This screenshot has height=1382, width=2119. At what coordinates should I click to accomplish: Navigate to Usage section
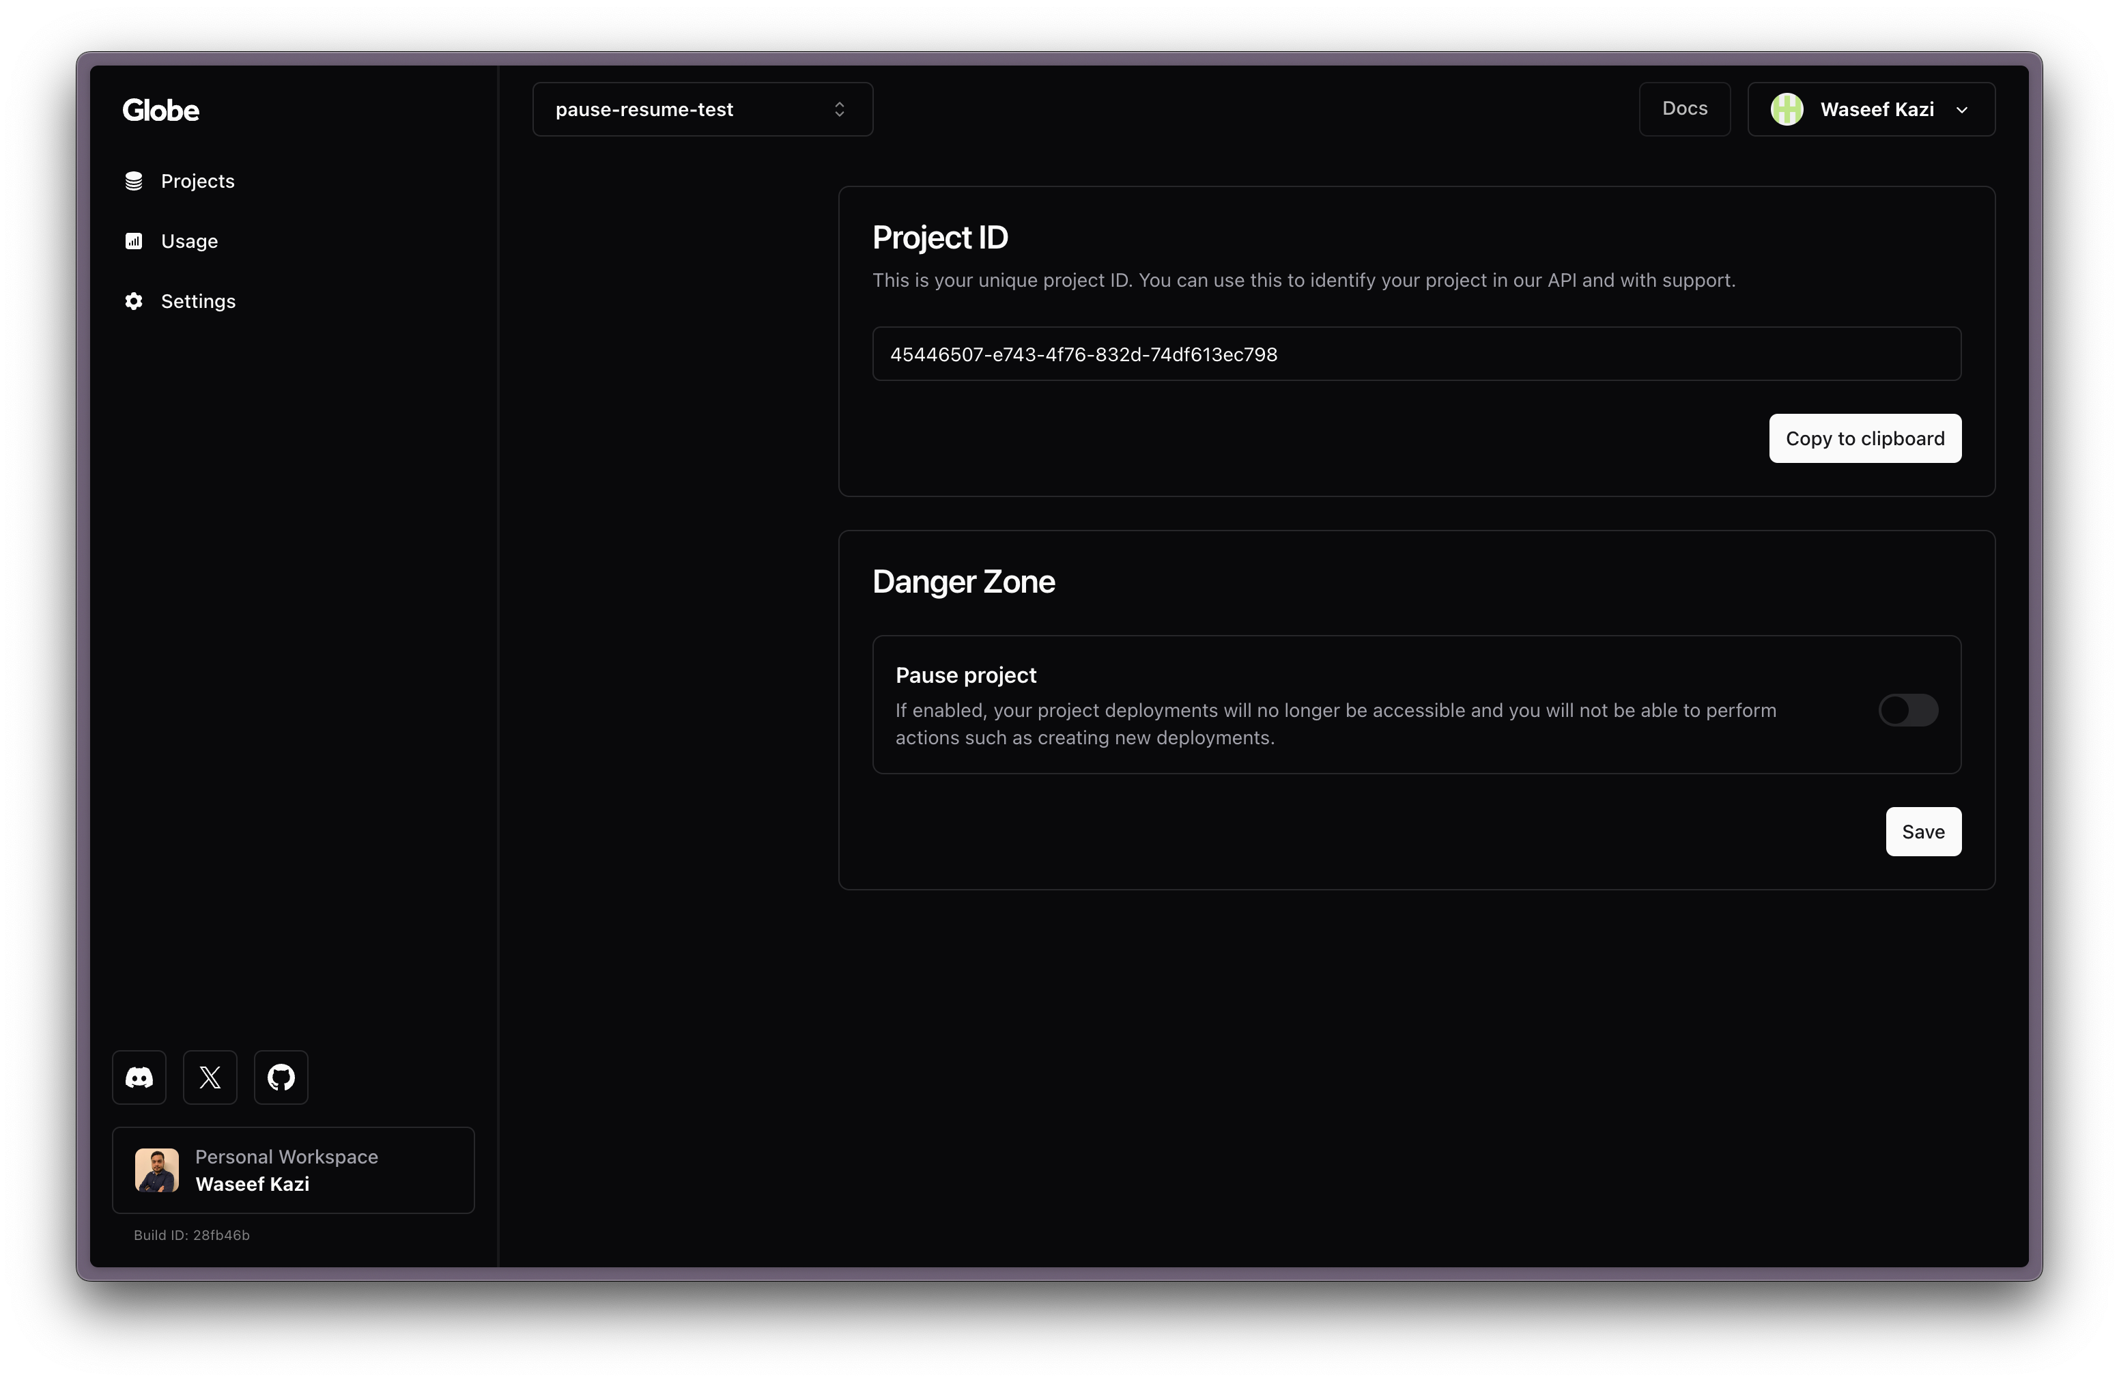188,241
